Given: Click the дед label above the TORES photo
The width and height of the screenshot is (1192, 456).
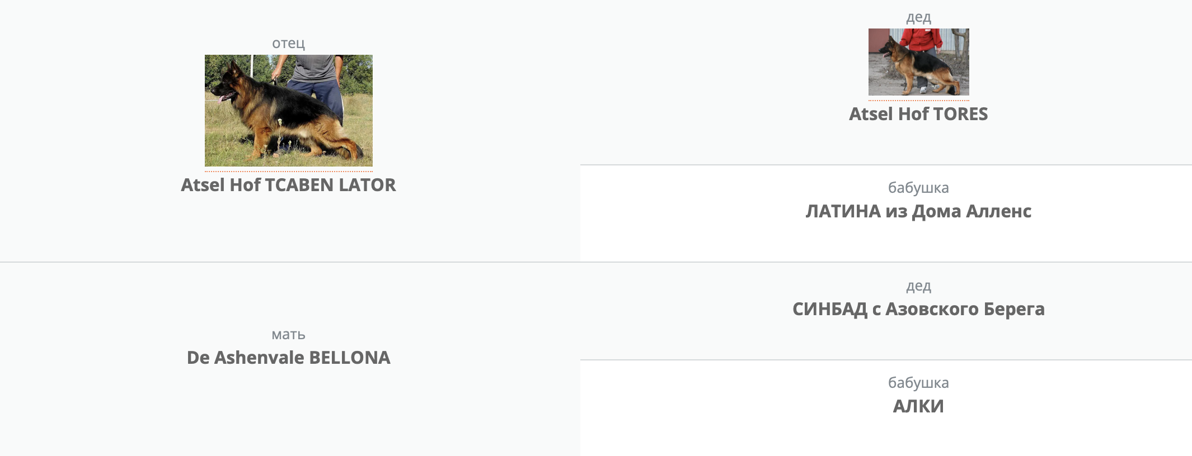Looking at the screenshot, I should 918,17.
